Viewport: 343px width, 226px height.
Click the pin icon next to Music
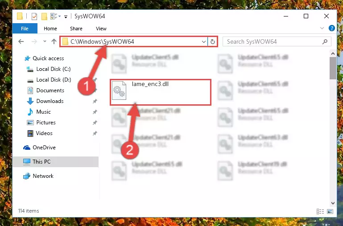(95, 112)
